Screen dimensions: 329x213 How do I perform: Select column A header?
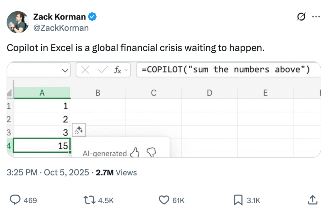pyautogui.click(x=42, y=93)
